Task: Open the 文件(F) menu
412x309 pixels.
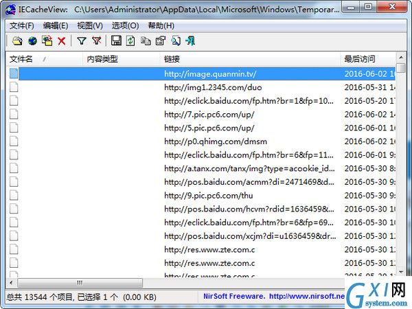Action: click(x=22, y=26)
